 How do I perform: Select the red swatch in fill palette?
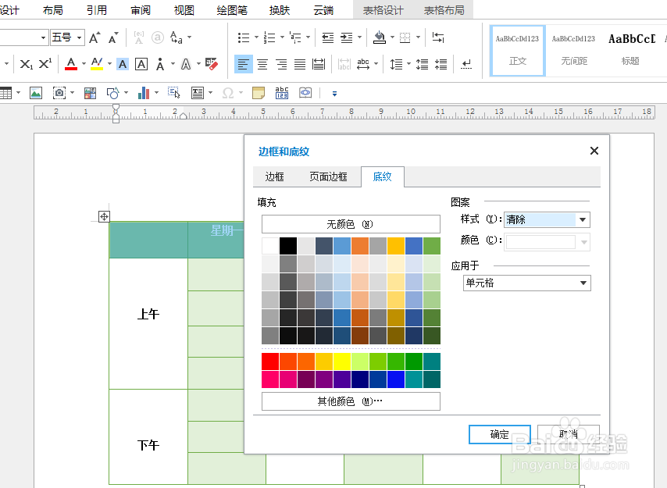(x=269, y=362)
